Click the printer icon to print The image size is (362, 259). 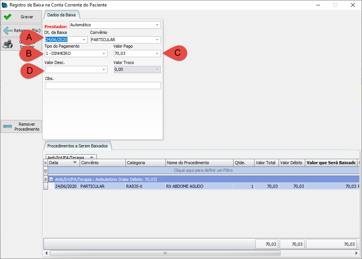point(8,45)
